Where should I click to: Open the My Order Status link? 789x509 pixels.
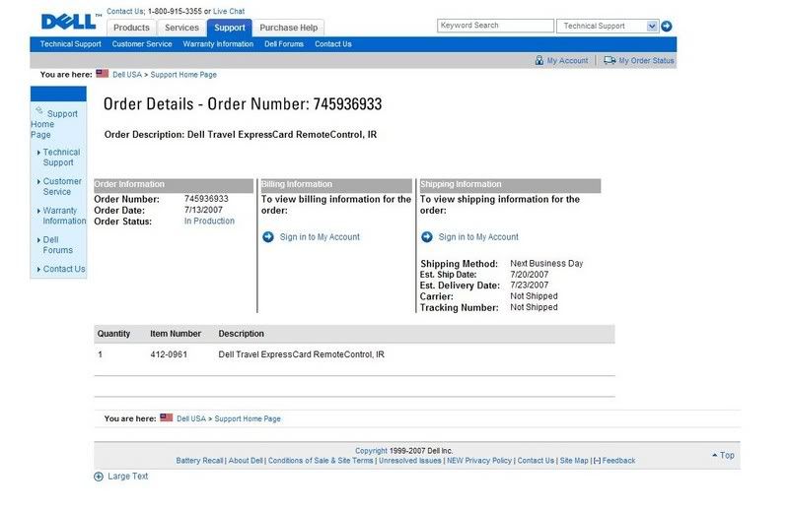[x=646, y=61]
